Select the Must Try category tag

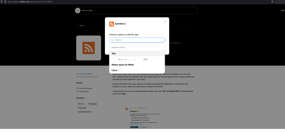81,104
